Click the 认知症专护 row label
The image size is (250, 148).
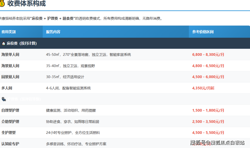tap(10, 144)
